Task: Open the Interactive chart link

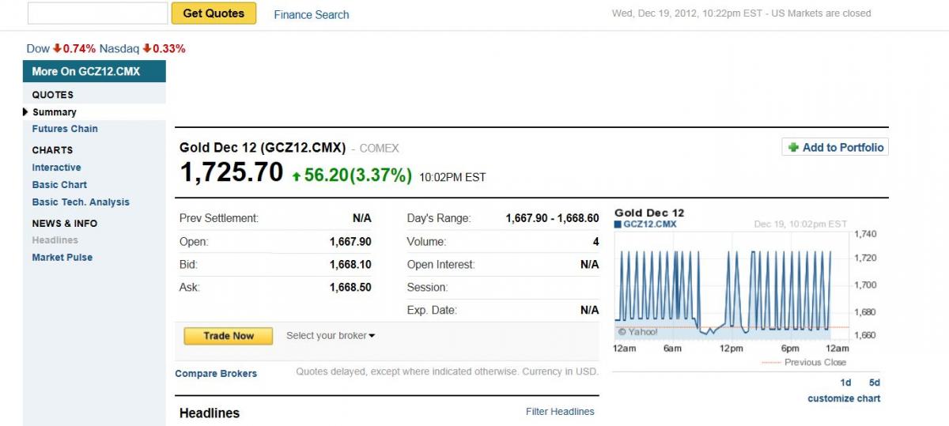Action: [56, 168]
